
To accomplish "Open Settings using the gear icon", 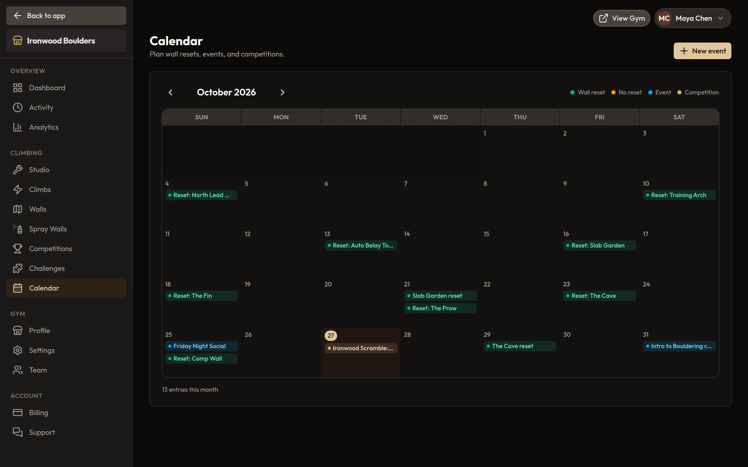I will tap(18, 350).
